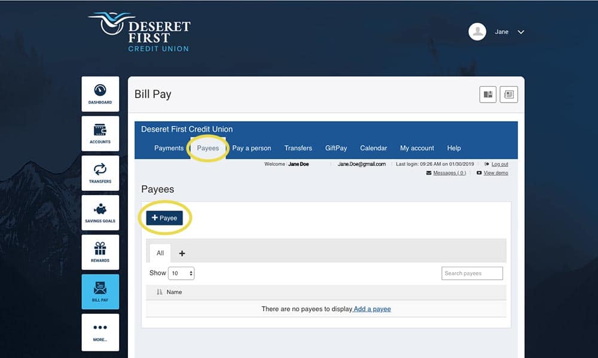This screenshot has height=358, width=598.
Task: Open the Transfers tab in Bill Pay menu
Action: tap(298, 148)
